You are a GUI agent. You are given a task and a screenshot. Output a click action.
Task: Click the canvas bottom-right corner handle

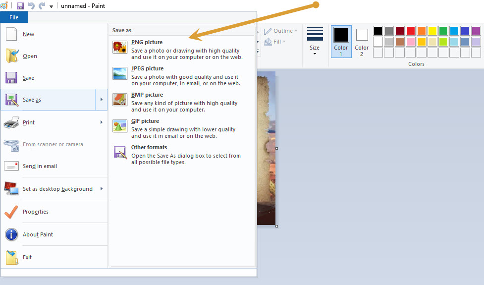coord(276,226)
